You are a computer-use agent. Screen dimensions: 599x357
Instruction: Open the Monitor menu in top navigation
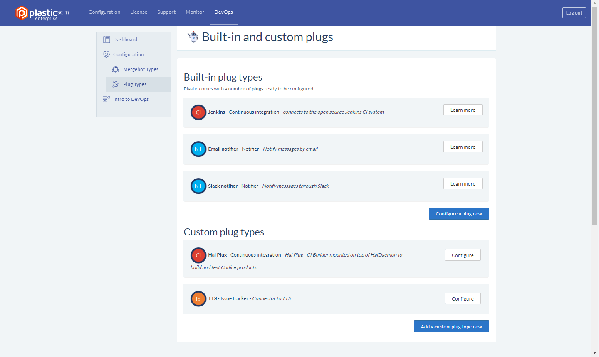click(x=195, y=12)
